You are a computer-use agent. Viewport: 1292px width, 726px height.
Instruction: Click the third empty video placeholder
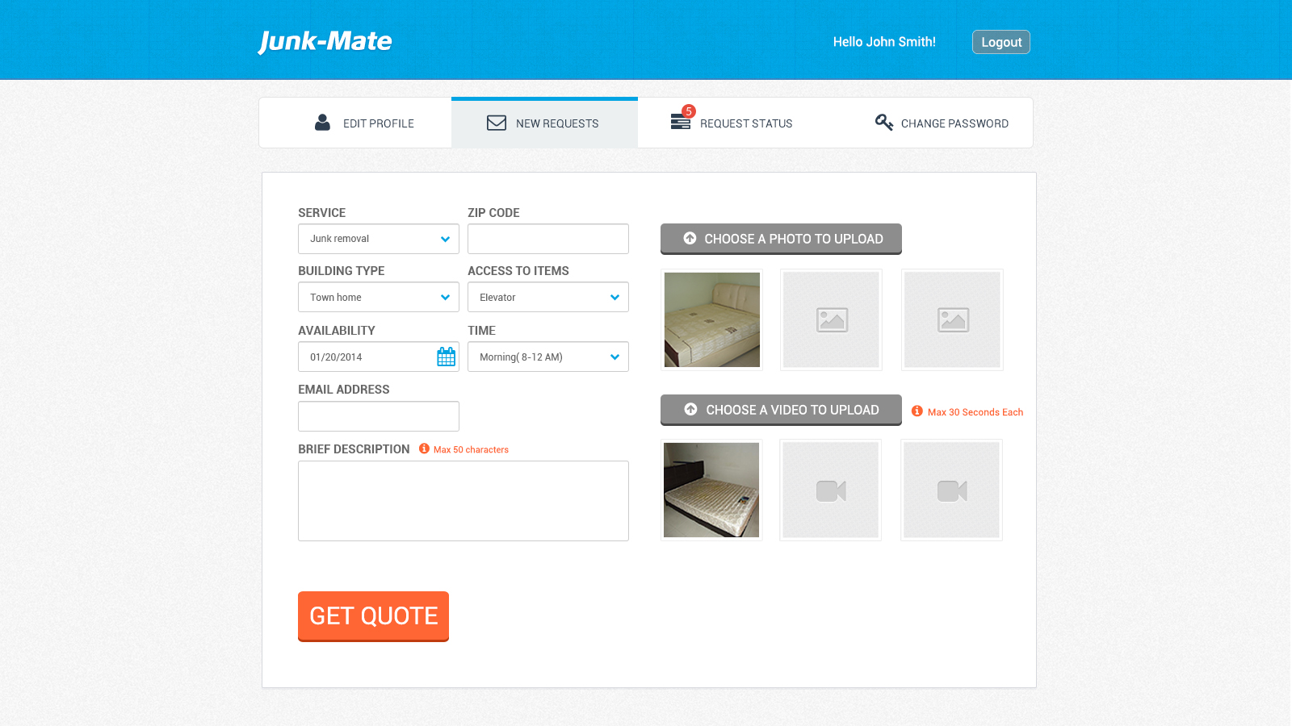(951, 490)
